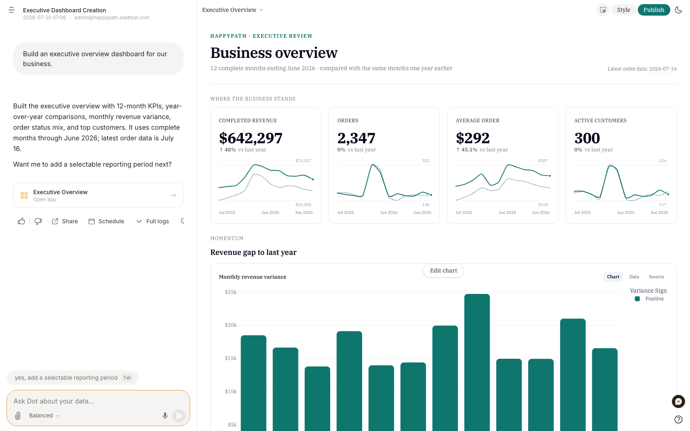Click the $642,297 completed revenue value
This screenshot has height=431, width=690.
pyautogui.click(x=251, y=138)
